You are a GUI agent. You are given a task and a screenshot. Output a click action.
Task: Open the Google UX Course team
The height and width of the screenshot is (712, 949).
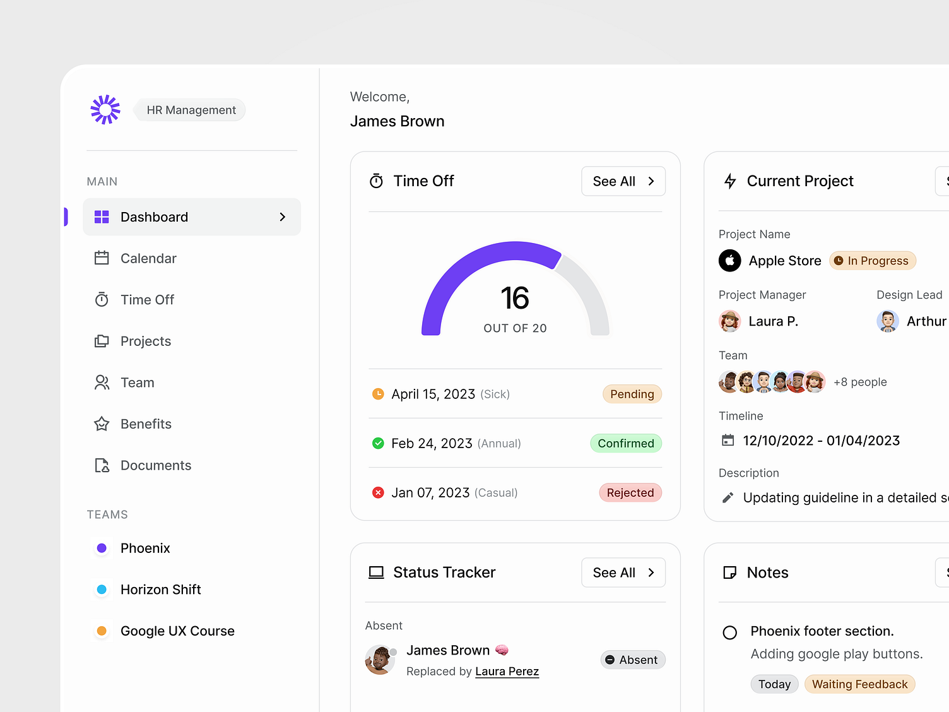click(x=177, y=631)
